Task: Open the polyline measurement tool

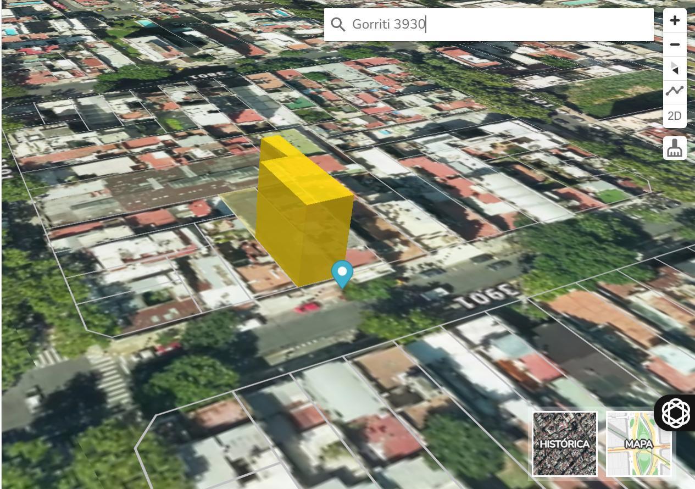Action: [675, 91]
